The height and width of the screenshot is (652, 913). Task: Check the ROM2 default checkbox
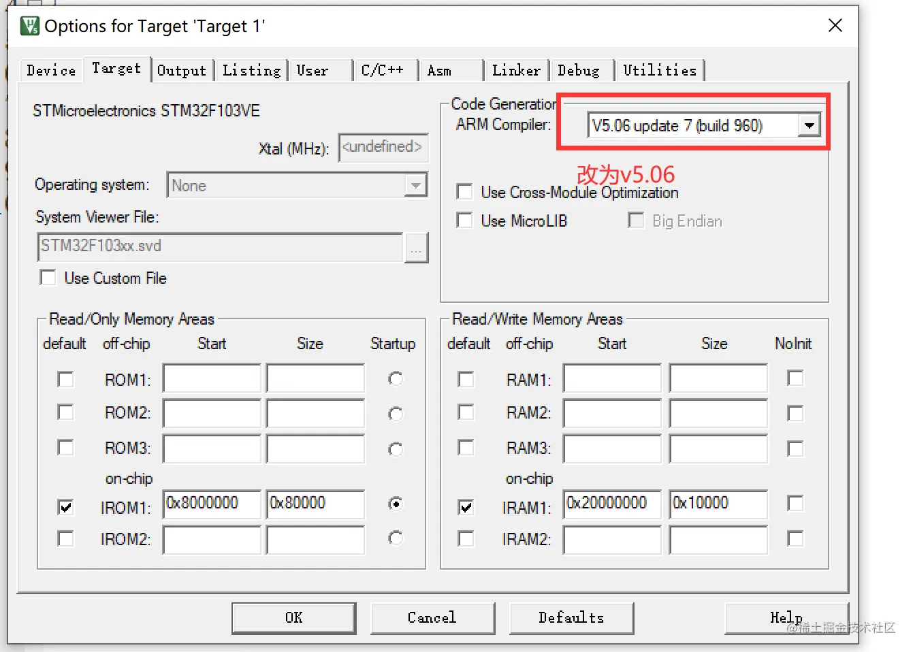(x=65, y=412)
